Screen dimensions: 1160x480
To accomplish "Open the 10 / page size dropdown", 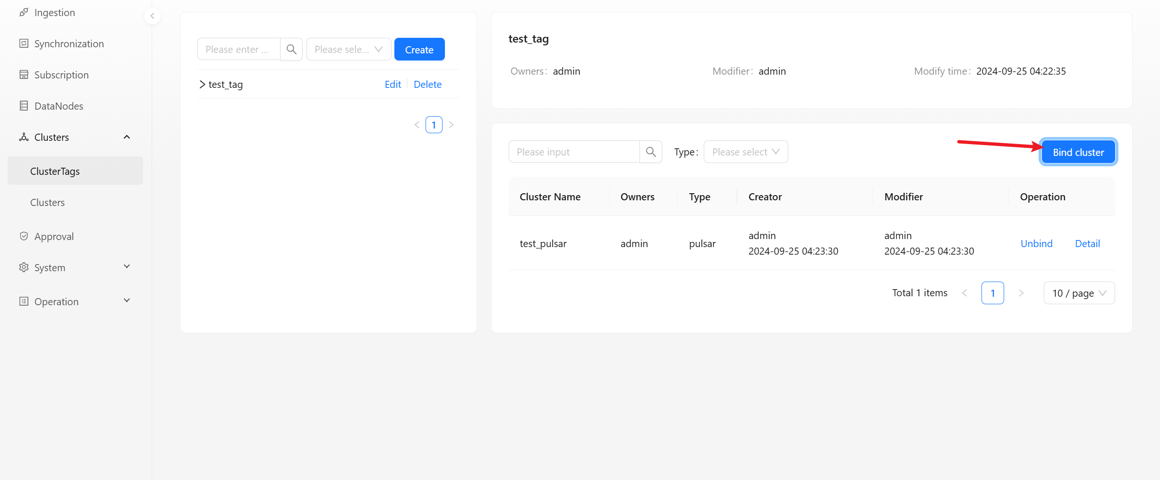I will pyautogui.click(x=1079, y=293).
